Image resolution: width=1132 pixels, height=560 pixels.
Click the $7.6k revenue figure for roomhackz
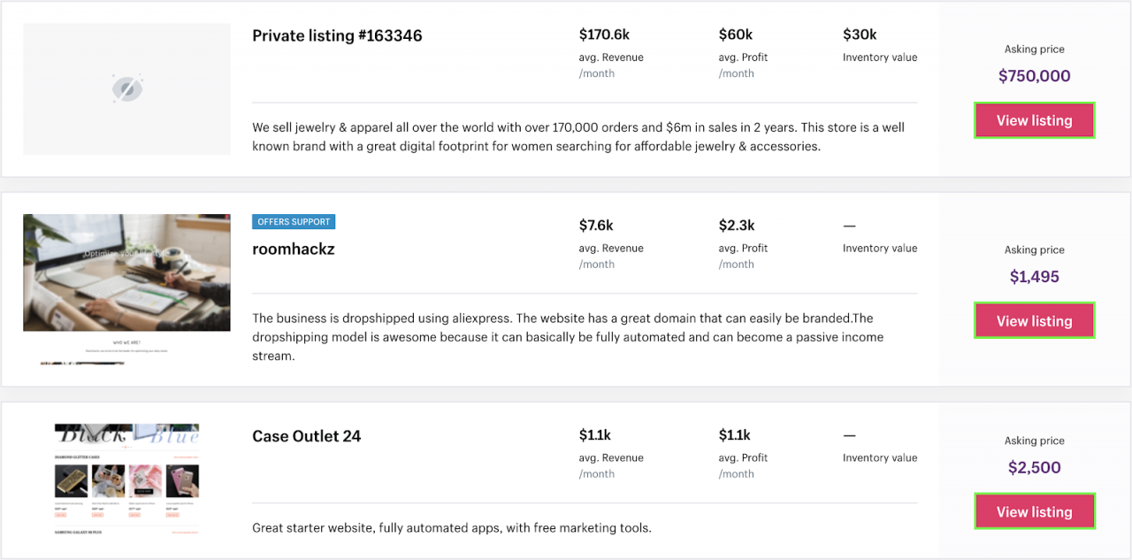coord(596,226)
